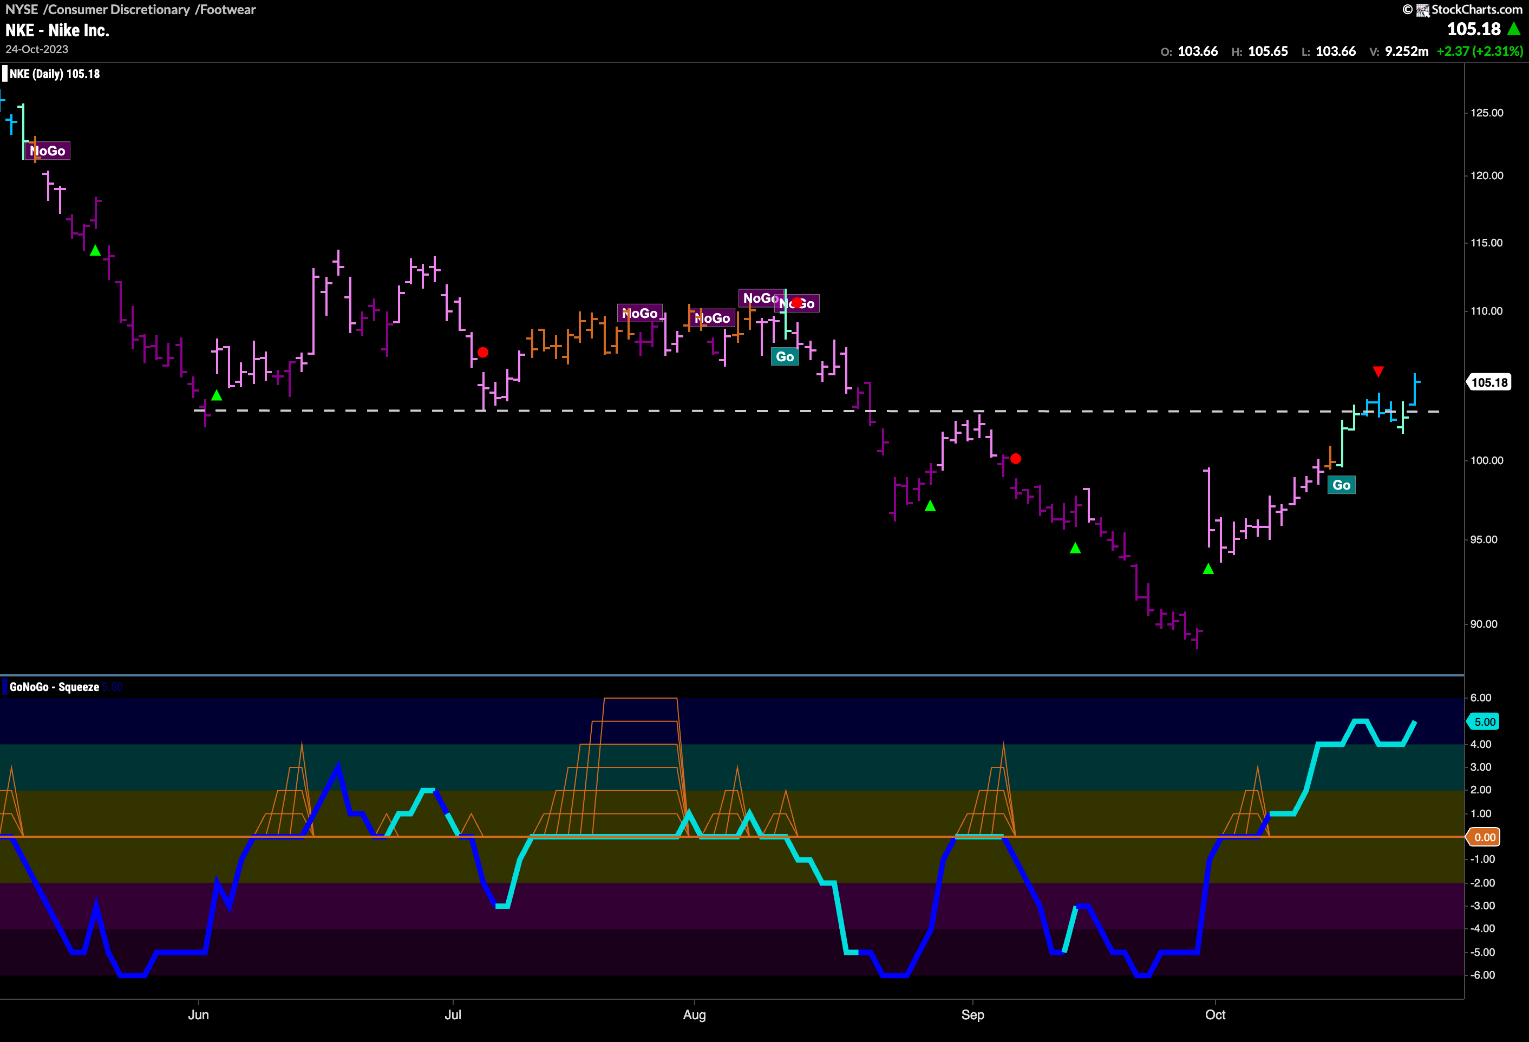Click the NKE - Nike Inc. title
The image size is (1529, 1042).
(x=57, y=30)
